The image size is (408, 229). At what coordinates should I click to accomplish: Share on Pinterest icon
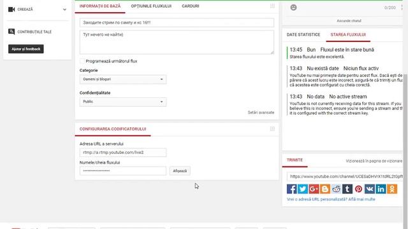[358, 189]
